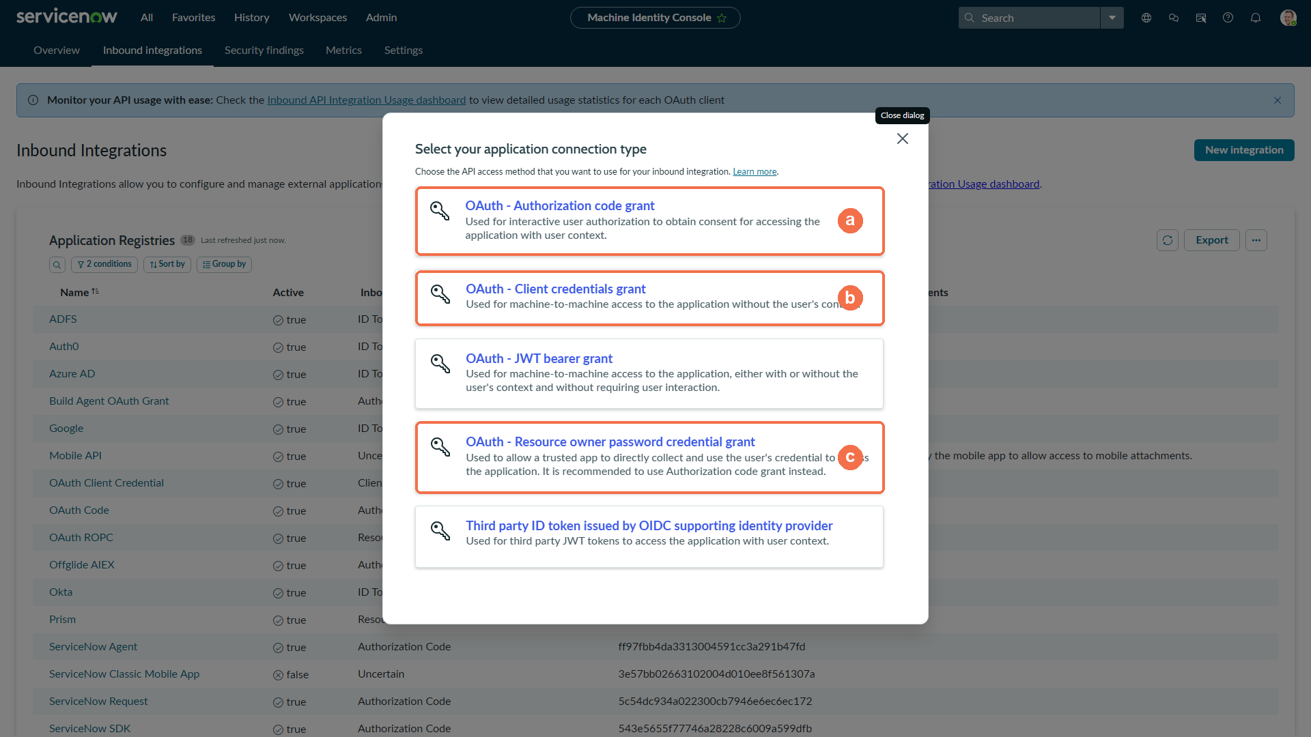The image size is (1311, 737).
Task: Open the Okta registry record
Action: pos(61,592)
